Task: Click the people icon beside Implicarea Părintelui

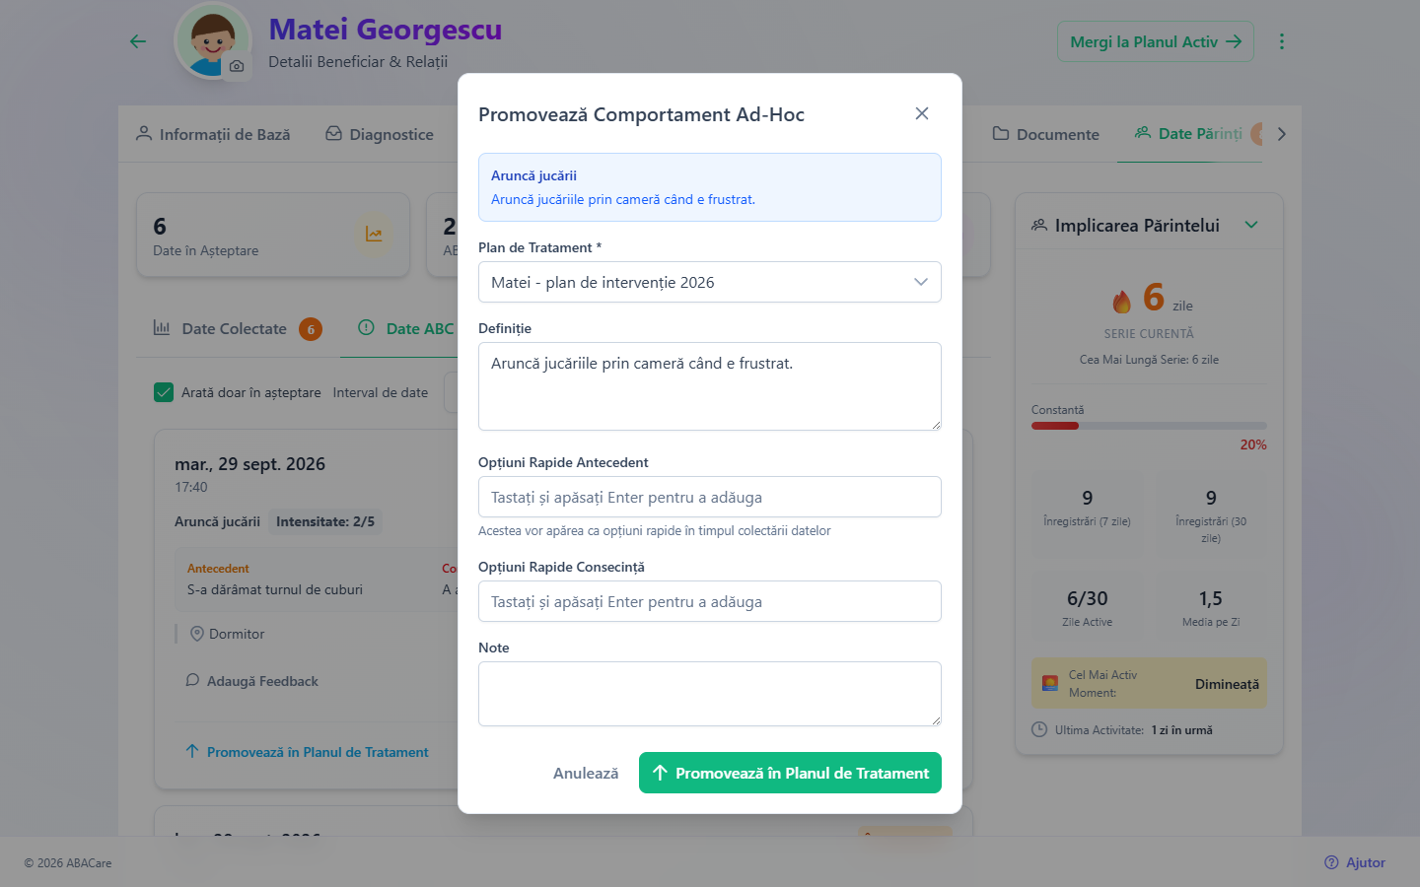Action: [x=1039, y=225]
